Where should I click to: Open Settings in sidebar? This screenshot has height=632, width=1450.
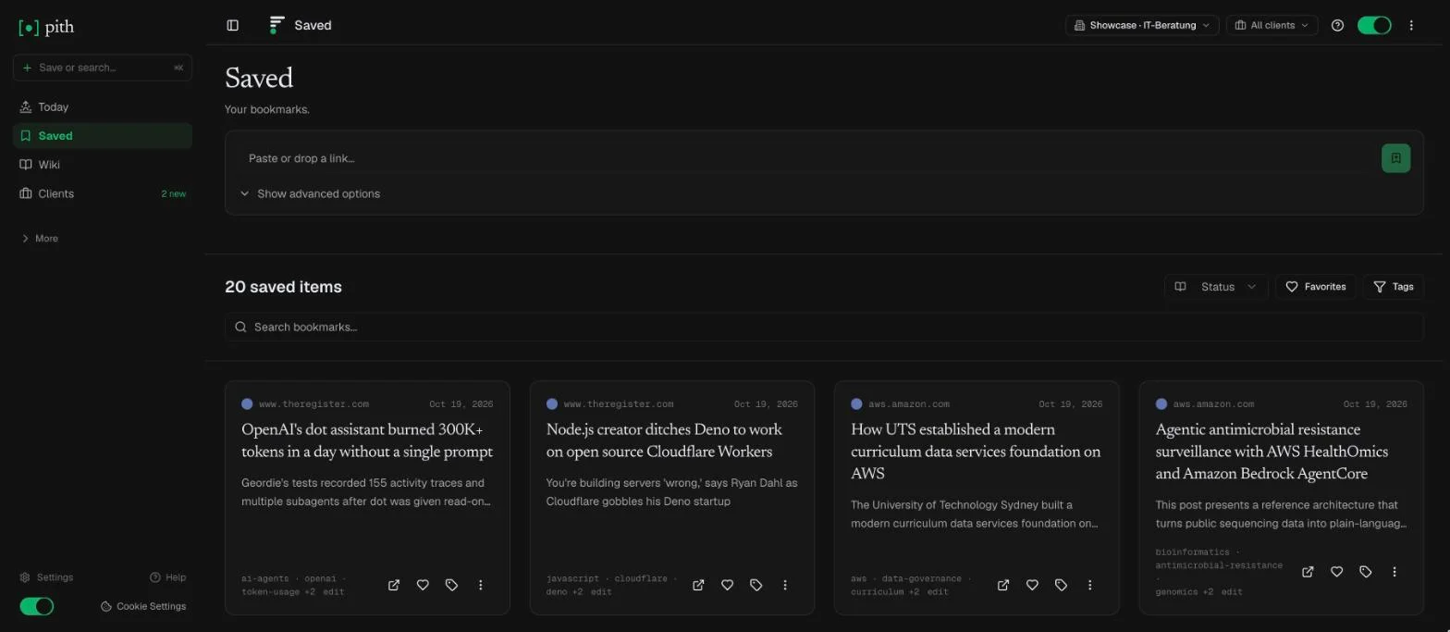(46, 577)
